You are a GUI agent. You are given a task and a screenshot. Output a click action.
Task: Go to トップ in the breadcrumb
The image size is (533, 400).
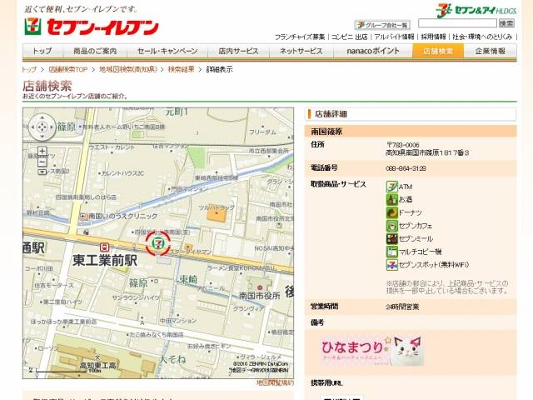(29, 69)
